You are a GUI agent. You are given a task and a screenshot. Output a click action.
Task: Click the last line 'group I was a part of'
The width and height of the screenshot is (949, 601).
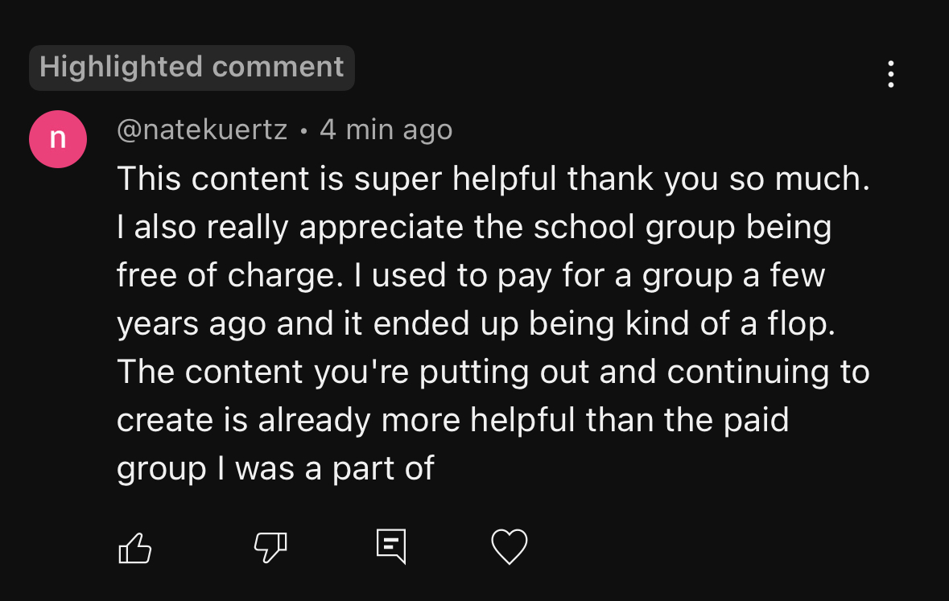275,469
